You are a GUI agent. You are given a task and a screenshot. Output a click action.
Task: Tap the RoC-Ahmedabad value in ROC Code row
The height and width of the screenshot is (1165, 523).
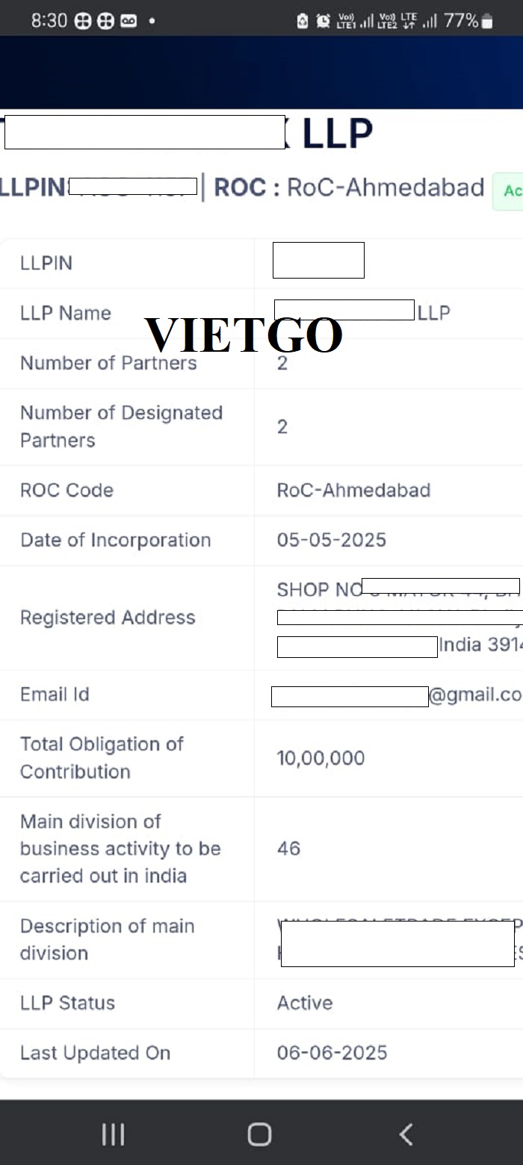[353, 491]
